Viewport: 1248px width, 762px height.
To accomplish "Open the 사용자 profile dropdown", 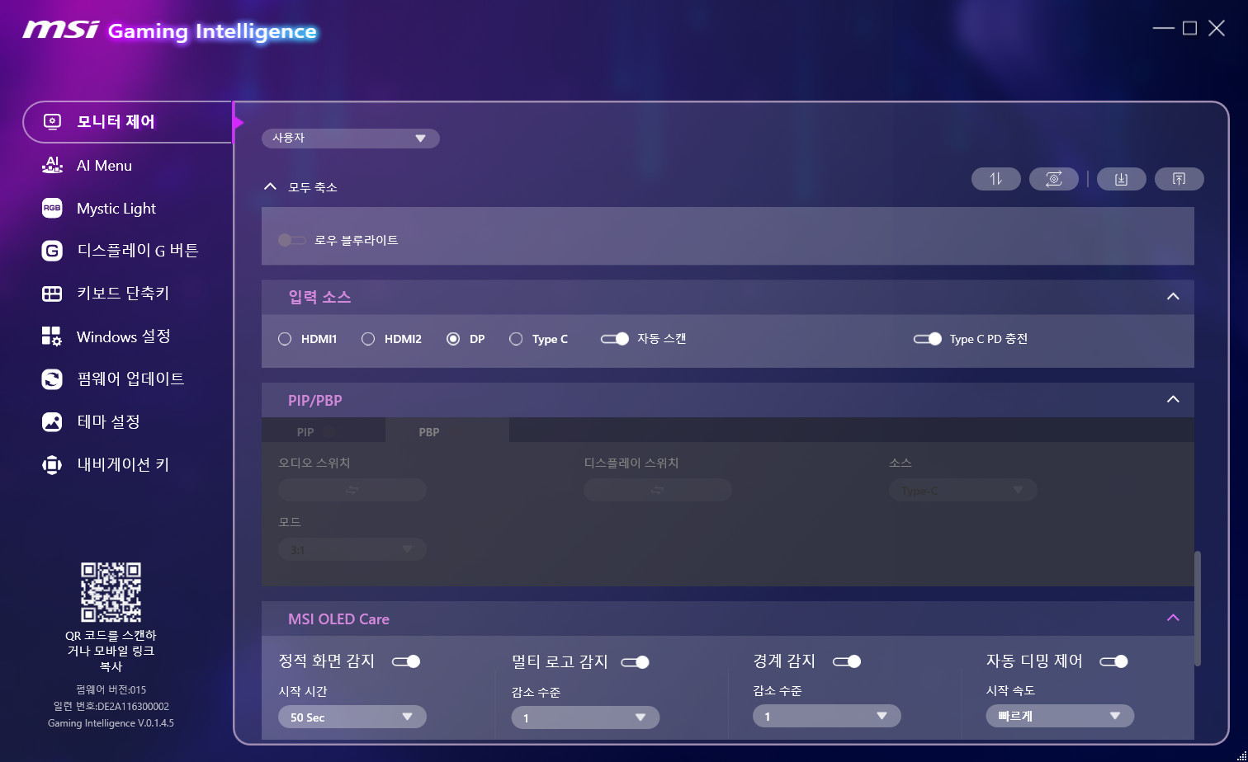I will click(x=351, y=138).
